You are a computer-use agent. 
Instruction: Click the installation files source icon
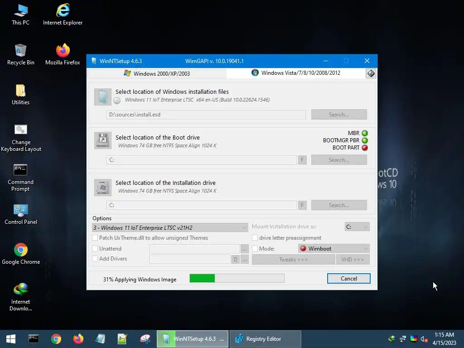(x=103, y=97)
